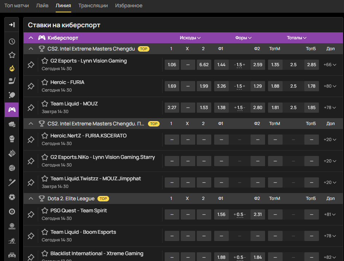Favorite G2 Esports - Lynn Vision Gaming star

click(45, 61)
